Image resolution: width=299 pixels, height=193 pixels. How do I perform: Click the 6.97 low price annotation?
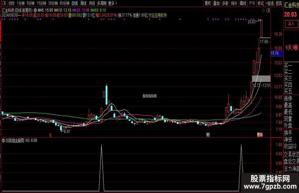67,132
